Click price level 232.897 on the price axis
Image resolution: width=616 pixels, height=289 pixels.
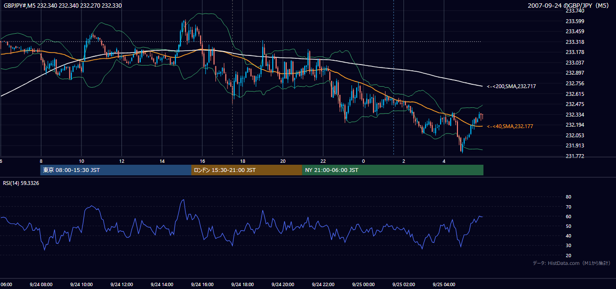[x=575, y=73]
